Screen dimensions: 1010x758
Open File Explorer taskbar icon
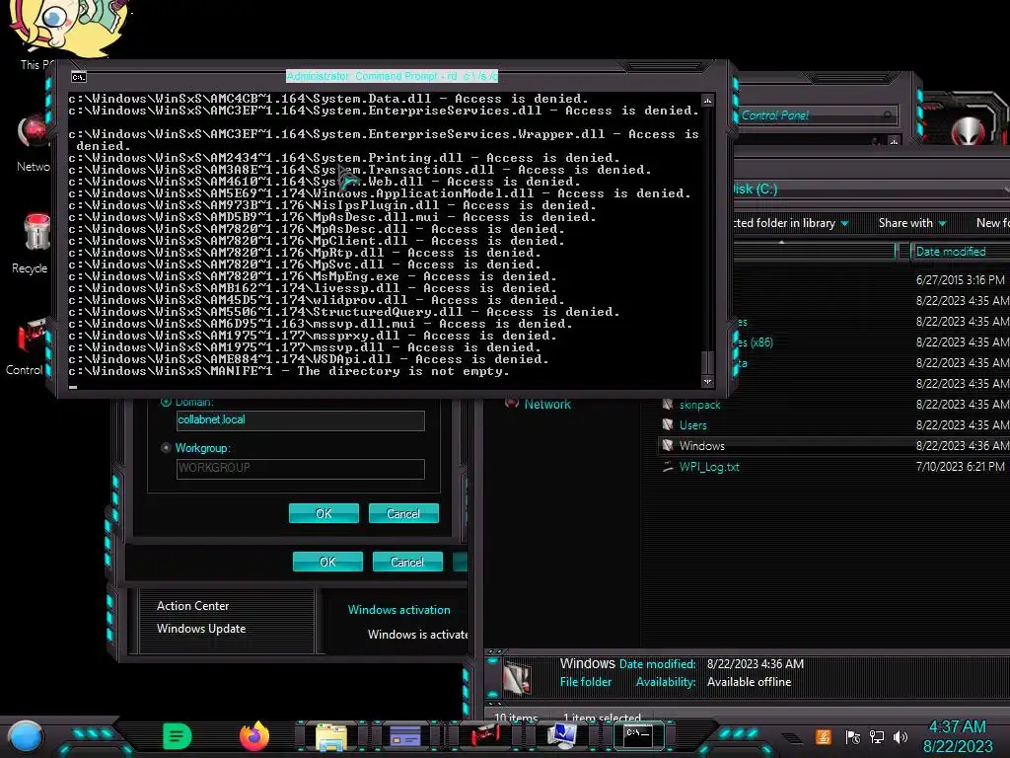coord(331,736)
